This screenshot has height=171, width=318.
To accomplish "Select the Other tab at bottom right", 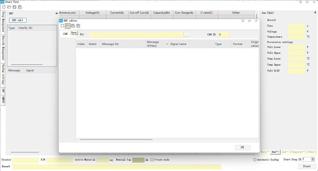I will (x=311, y=152).
